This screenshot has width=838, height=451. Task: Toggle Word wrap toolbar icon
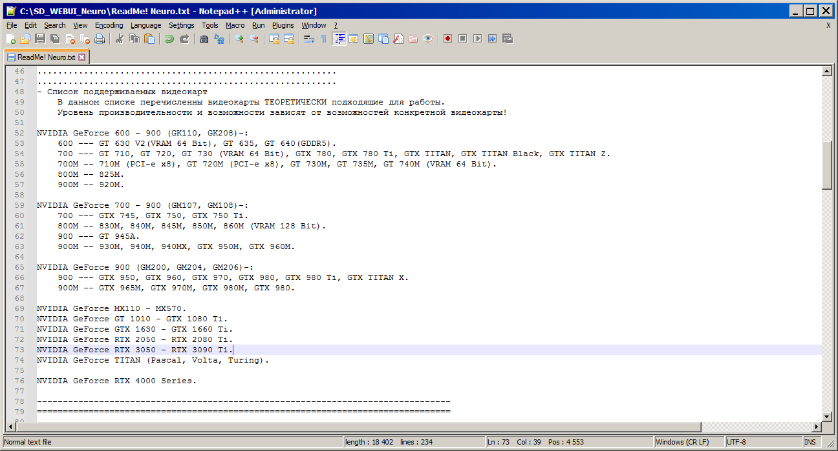(x=308, y=39)
